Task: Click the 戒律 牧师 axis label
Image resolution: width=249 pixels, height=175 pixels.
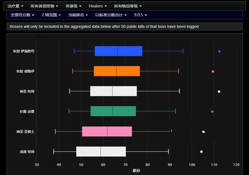Action: point(27,152)
